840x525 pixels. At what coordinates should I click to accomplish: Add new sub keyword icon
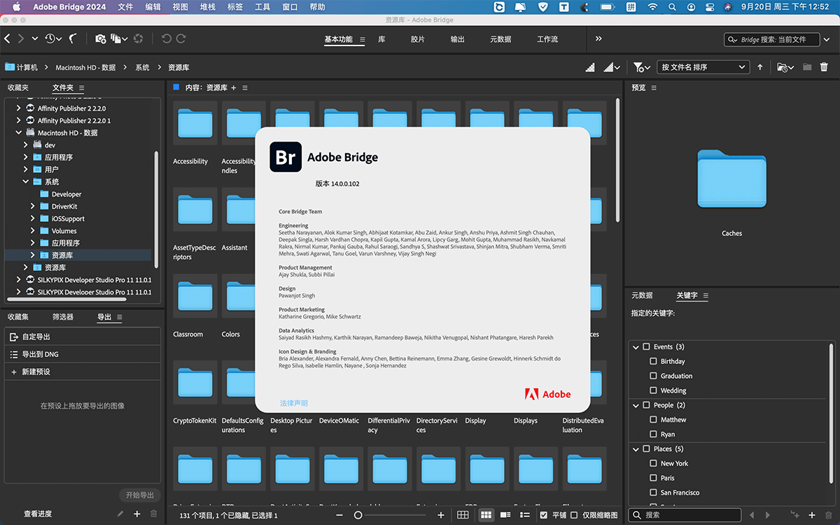coord(794,515)
